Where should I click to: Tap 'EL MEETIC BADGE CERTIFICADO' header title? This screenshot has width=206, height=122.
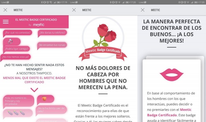(36, 20)
